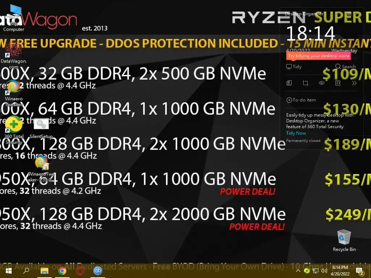This screenshot has width=371, height=278.
Task: Add a new To-do item
Action: tap(301, 100)
